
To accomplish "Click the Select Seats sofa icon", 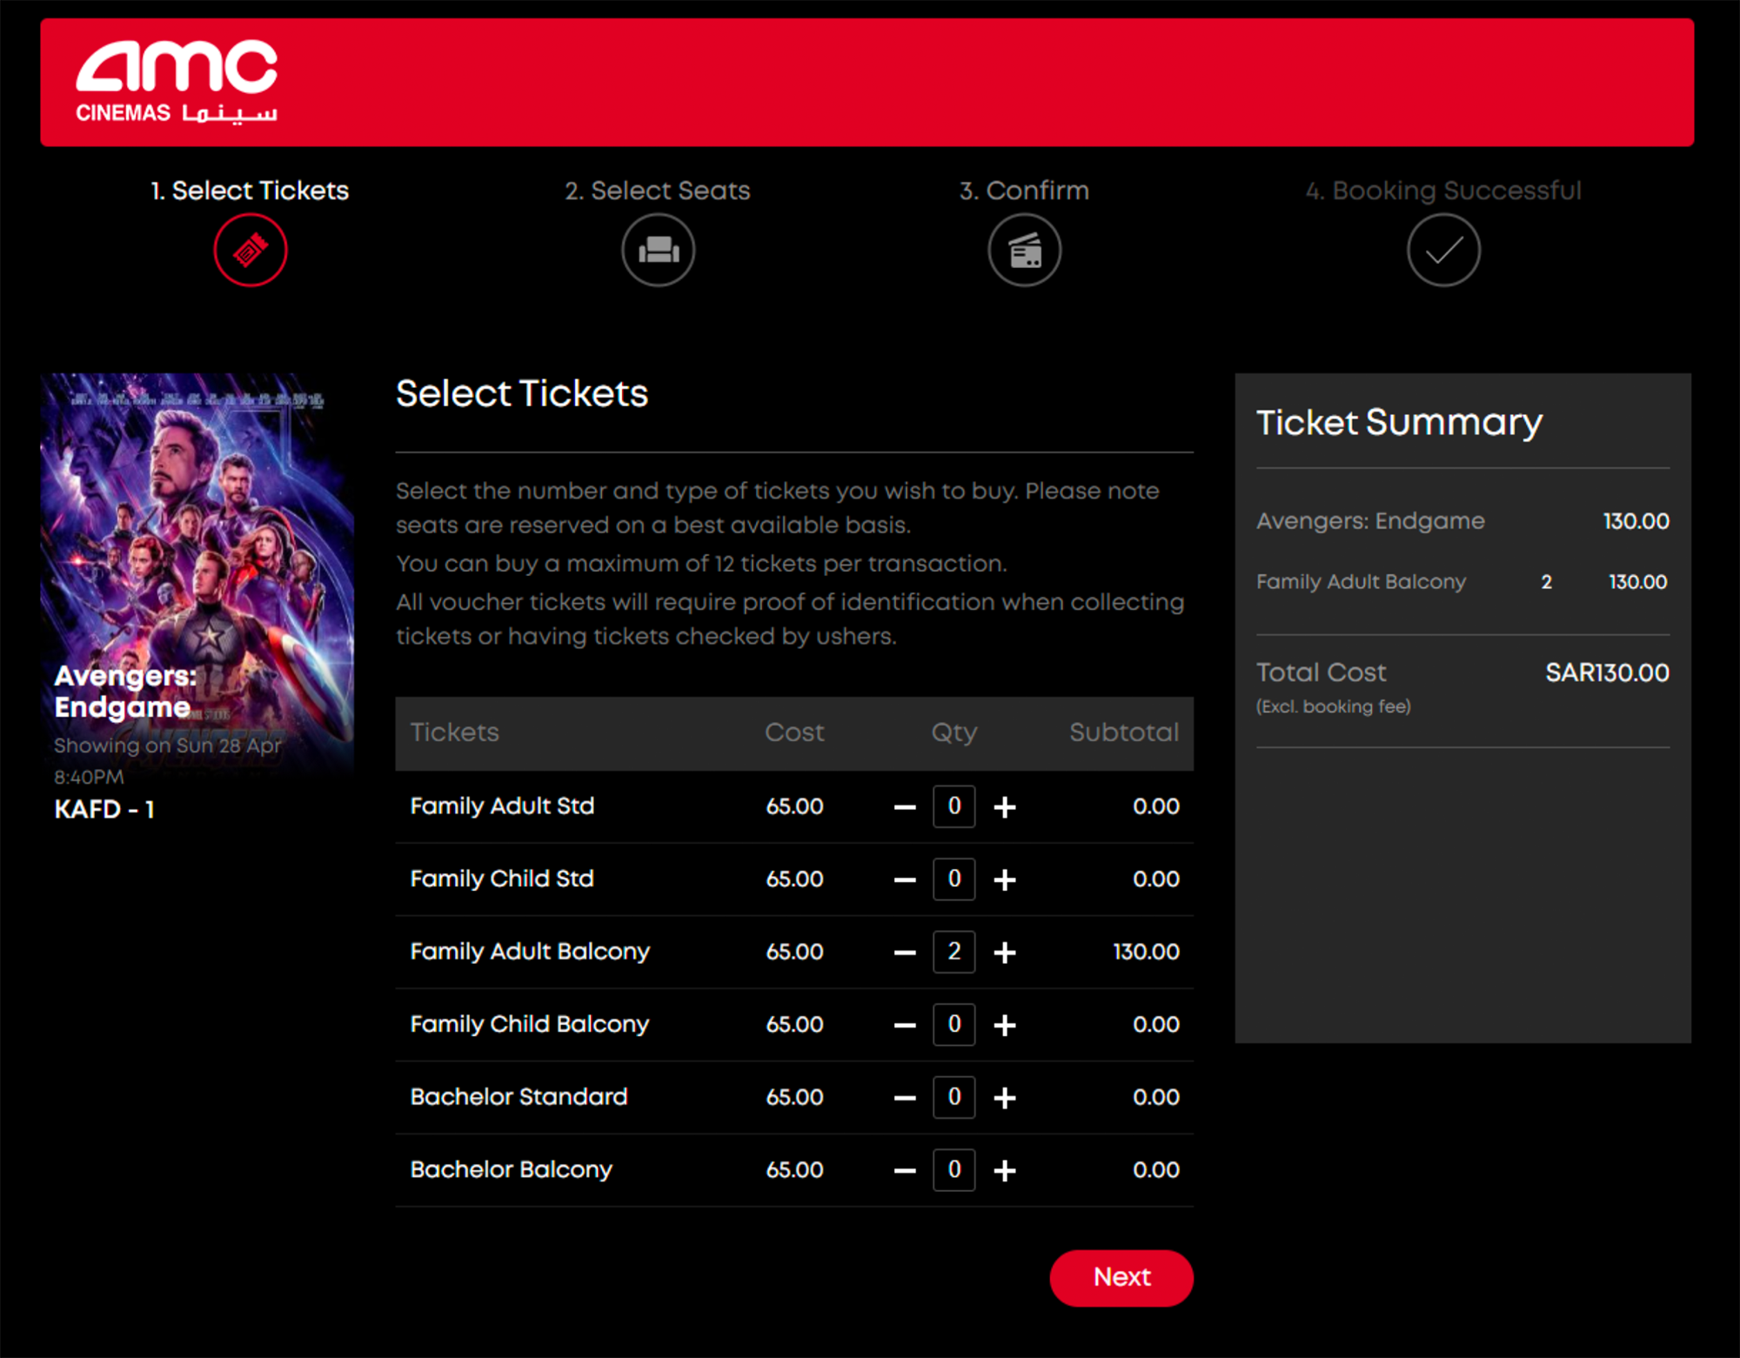I will tap(659, 251).
